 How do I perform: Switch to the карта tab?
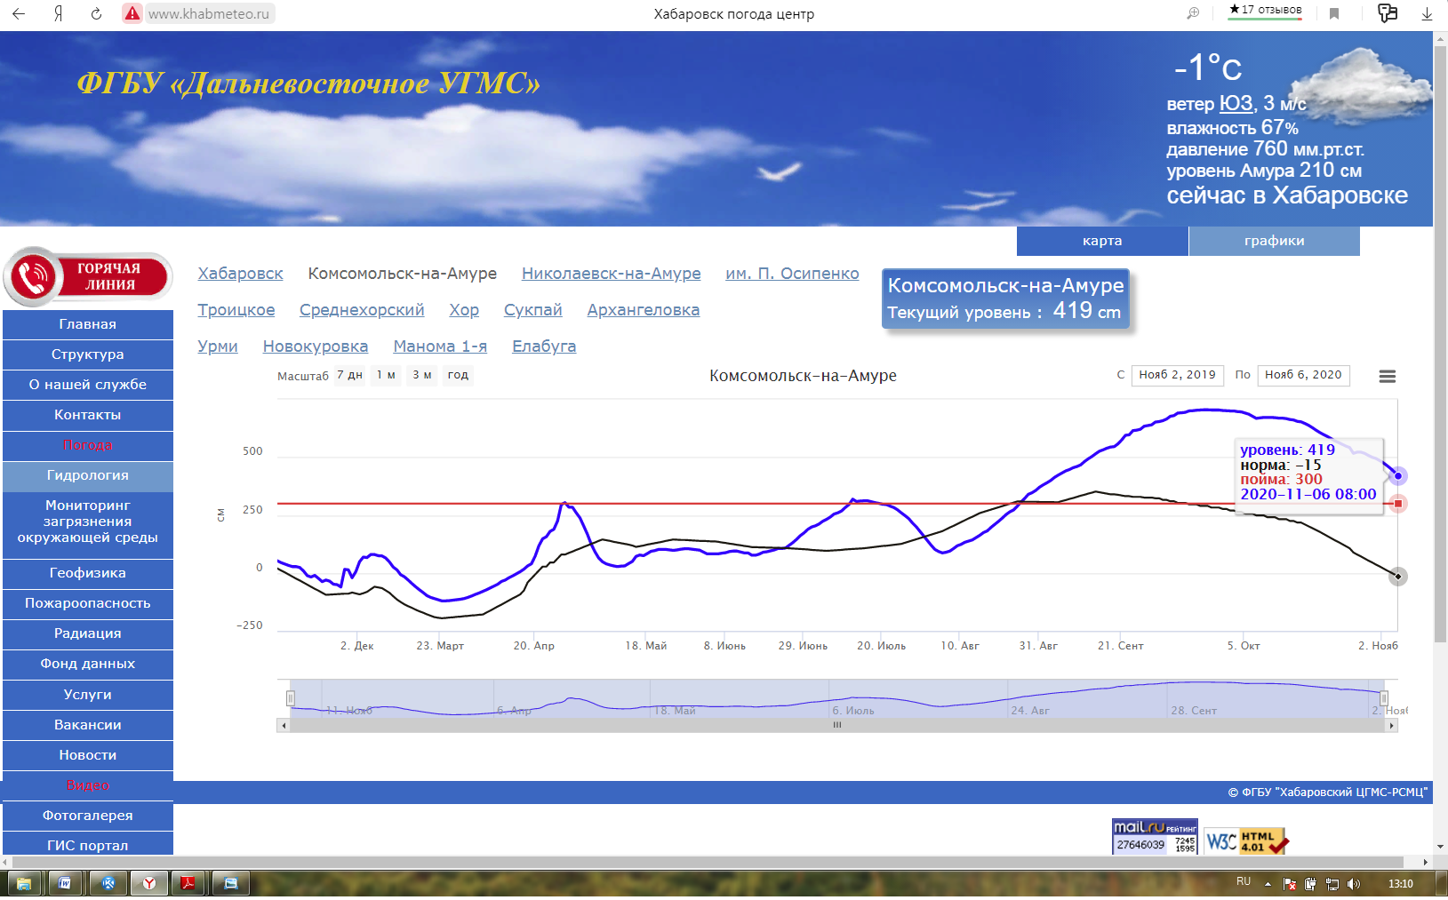[x=1101, y=241]
